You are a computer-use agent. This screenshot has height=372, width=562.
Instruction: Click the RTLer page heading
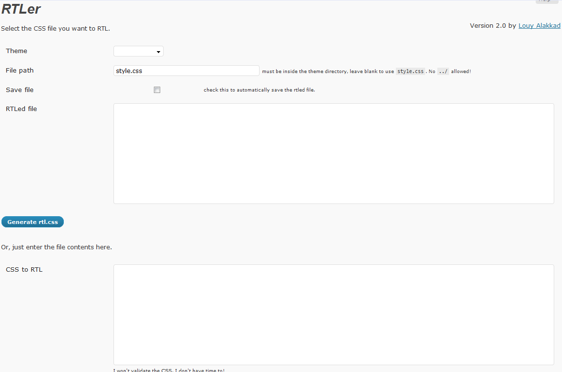(21, 9)
